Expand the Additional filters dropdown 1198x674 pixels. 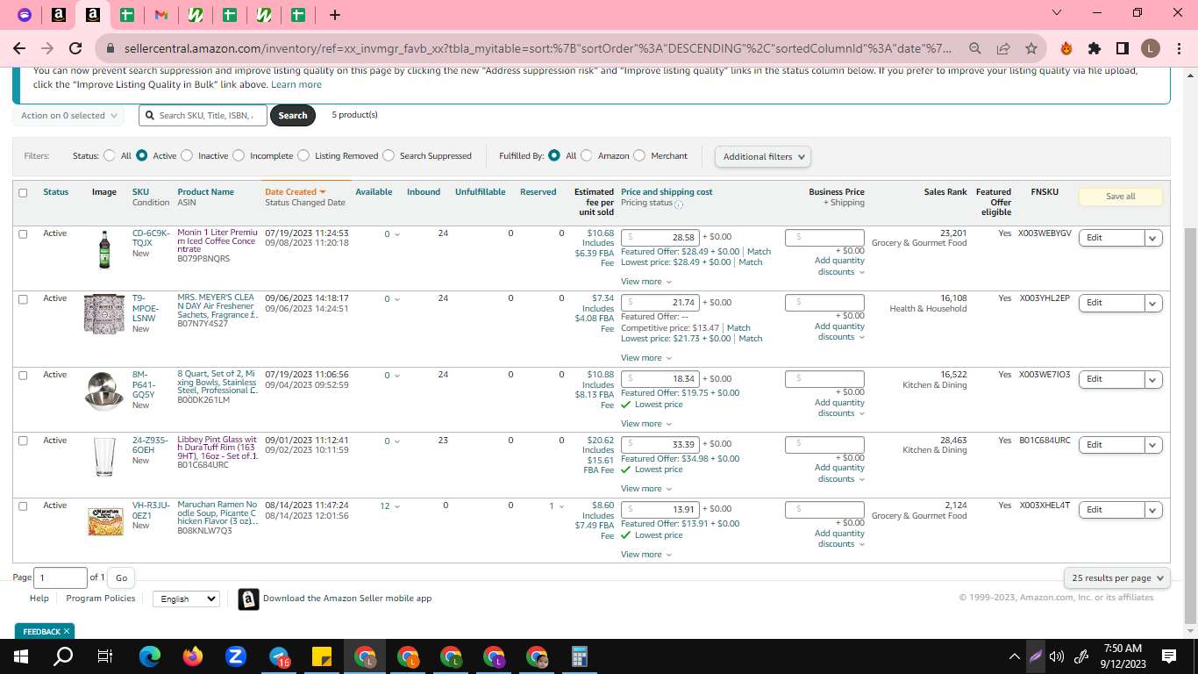pos(762,156)
